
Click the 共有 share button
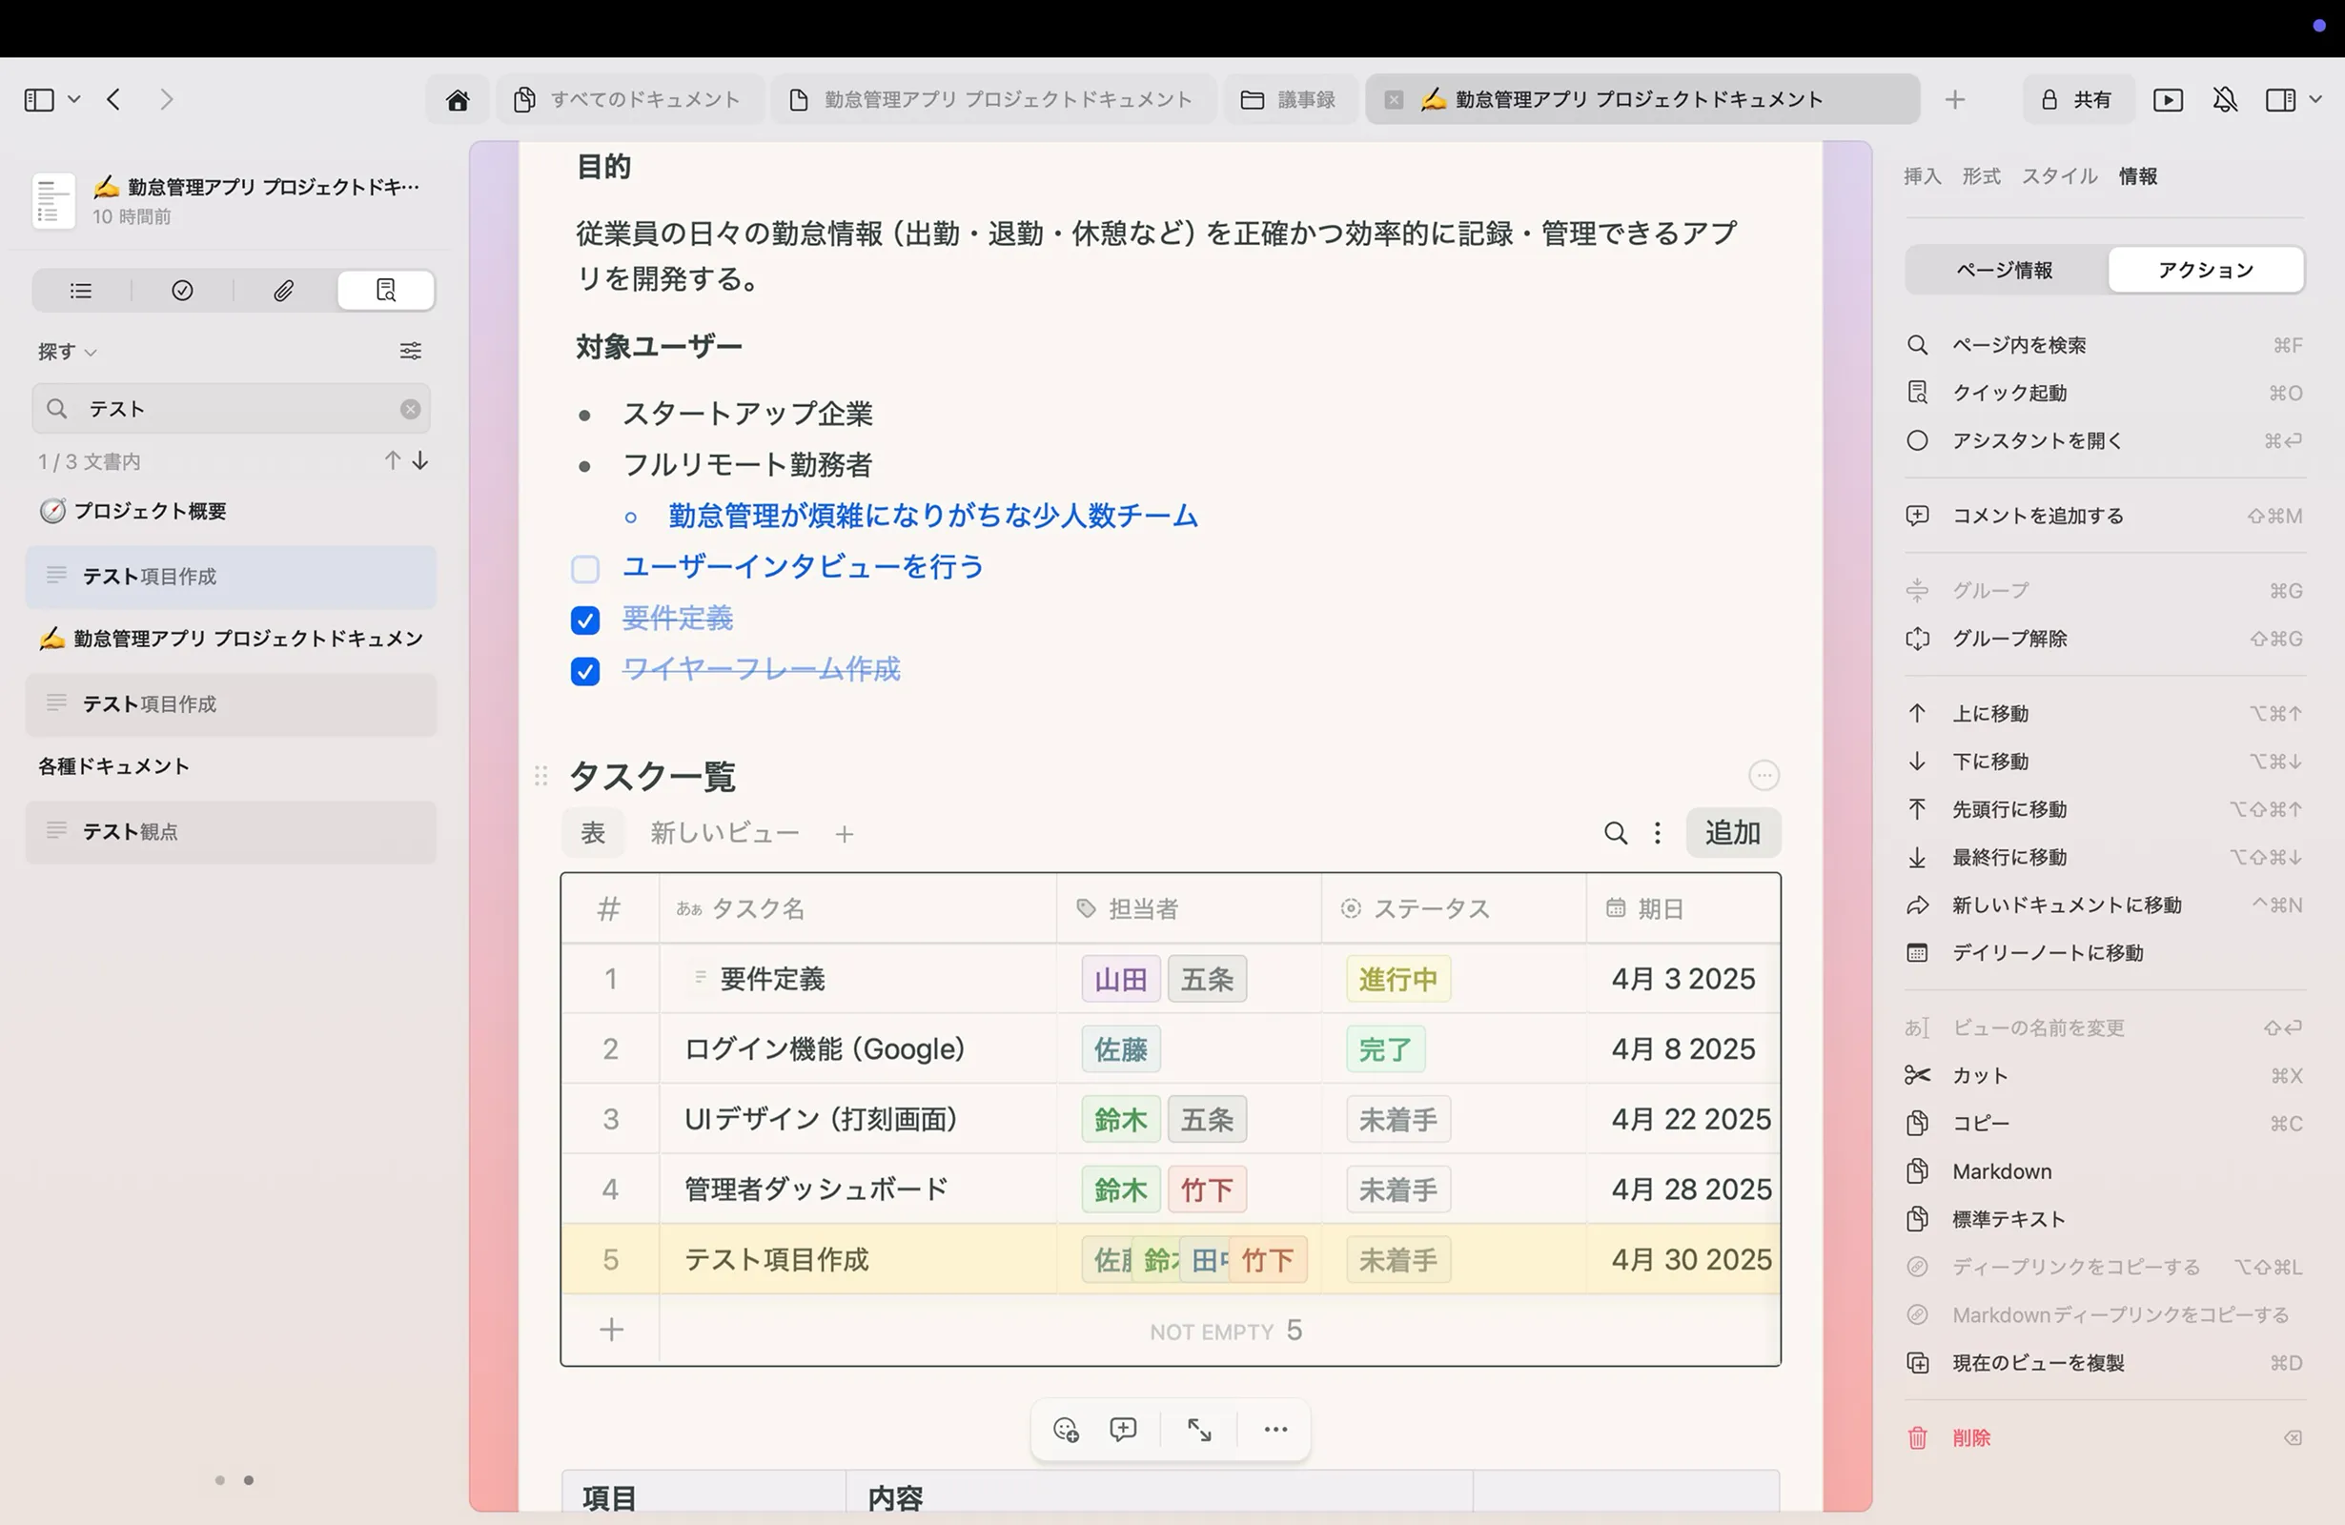click(x=2078, y=99)
